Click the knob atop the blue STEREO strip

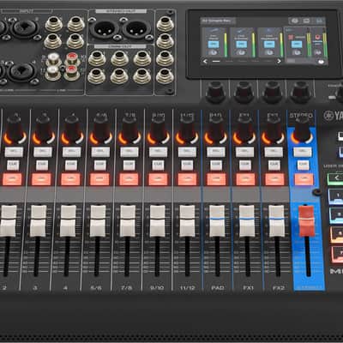click(302, 129)
